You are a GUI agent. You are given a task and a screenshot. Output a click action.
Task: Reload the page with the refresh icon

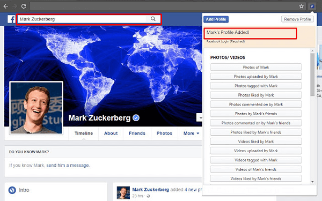(24, 6)
